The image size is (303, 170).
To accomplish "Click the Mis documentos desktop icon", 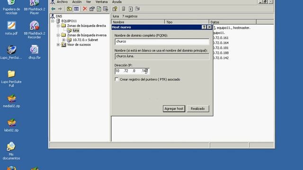I will pyautogui.click(x=11, y=146).
